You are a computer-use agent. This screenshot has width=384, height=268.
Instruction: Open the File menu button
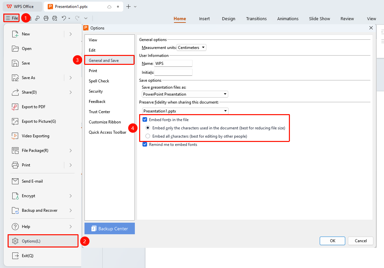click(x=12, y=18)
